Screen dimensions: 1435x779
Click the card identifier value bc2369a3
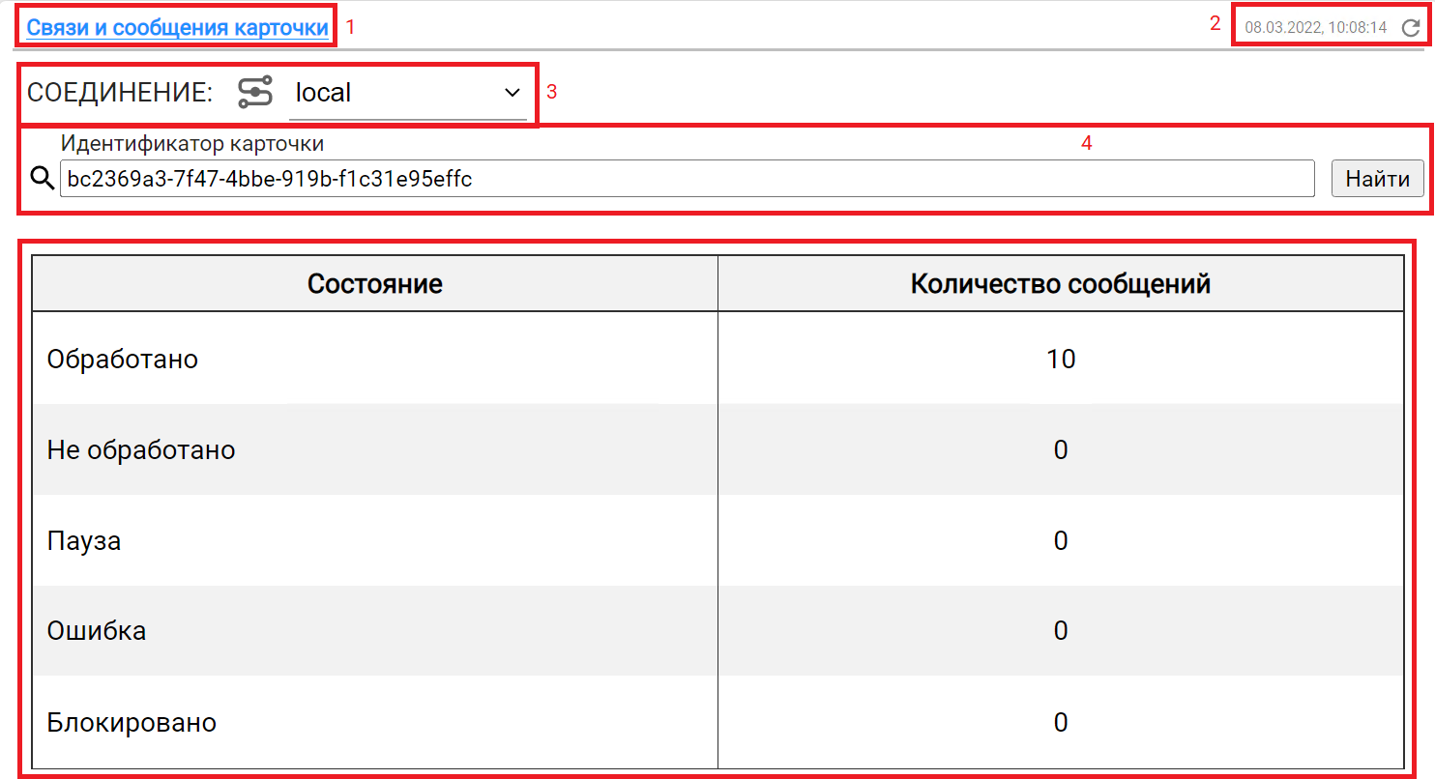click(266, 179)
